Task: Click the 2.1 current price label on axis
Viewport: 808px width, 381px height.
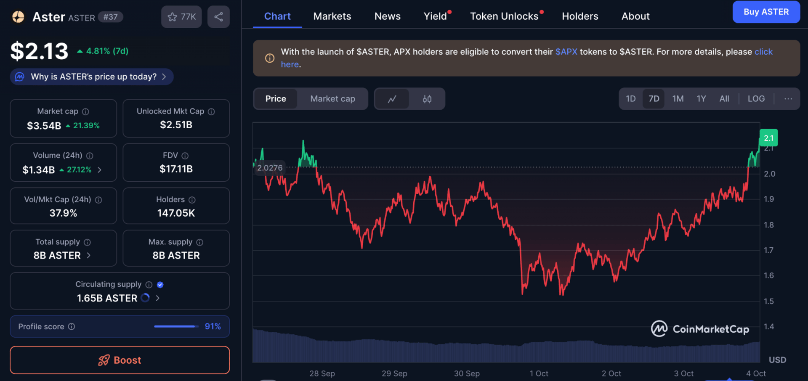Action: (x=768, y=138)
